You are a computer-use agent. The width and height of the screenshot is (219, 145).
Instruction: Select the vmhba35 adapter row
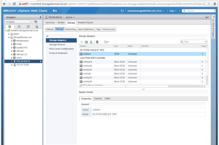coord(142,78)
